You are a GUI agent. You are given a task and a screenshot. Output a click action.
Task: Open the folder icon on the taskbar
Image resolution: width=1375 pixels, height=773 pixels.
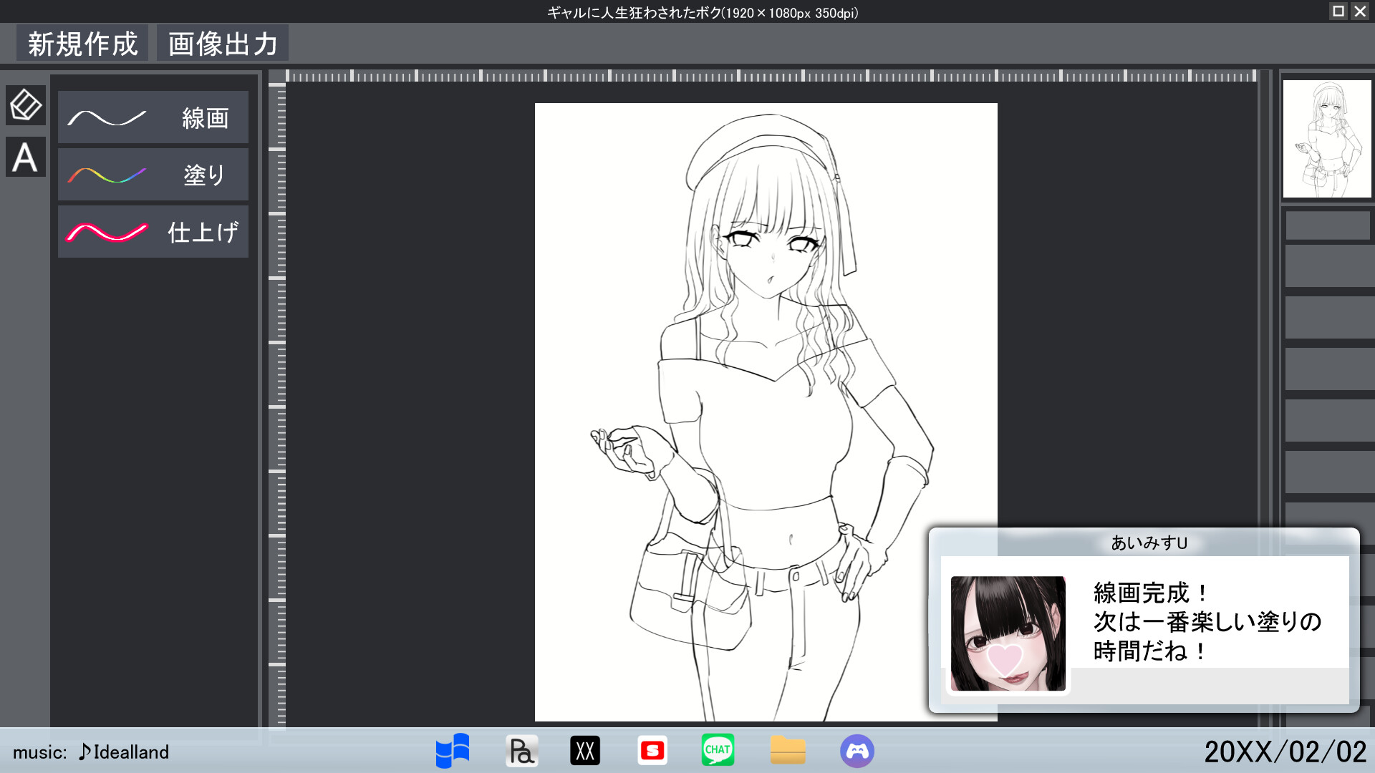788,750
